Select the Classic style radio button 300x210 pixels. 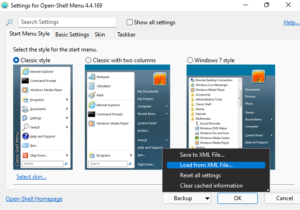[16, 60]
